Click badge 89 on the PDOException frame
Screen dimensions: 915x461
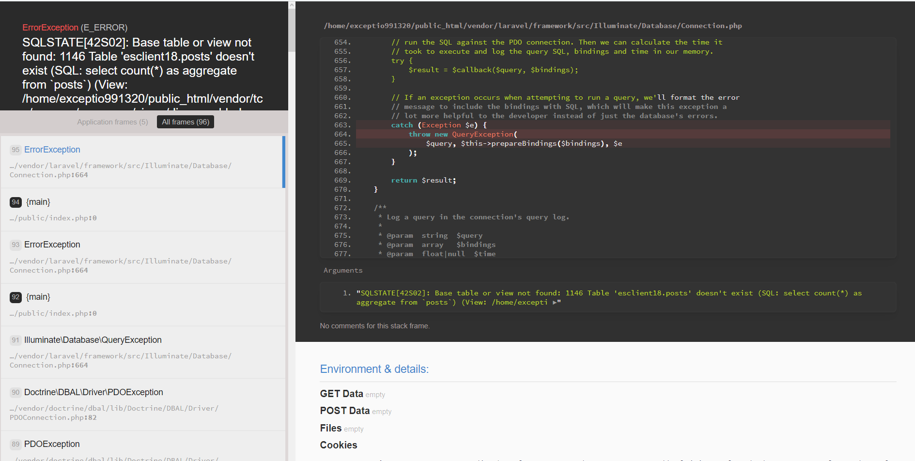pos(16,444)
